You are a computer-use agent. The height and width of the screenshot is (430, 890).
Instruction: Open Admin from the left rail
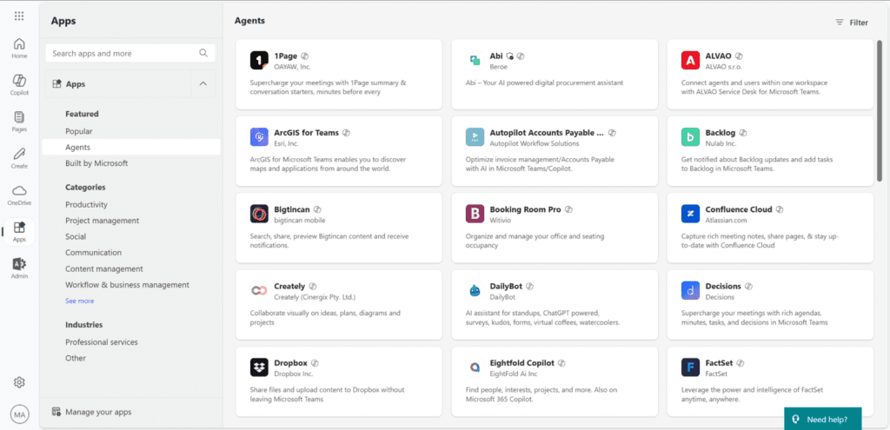(19, 268)
